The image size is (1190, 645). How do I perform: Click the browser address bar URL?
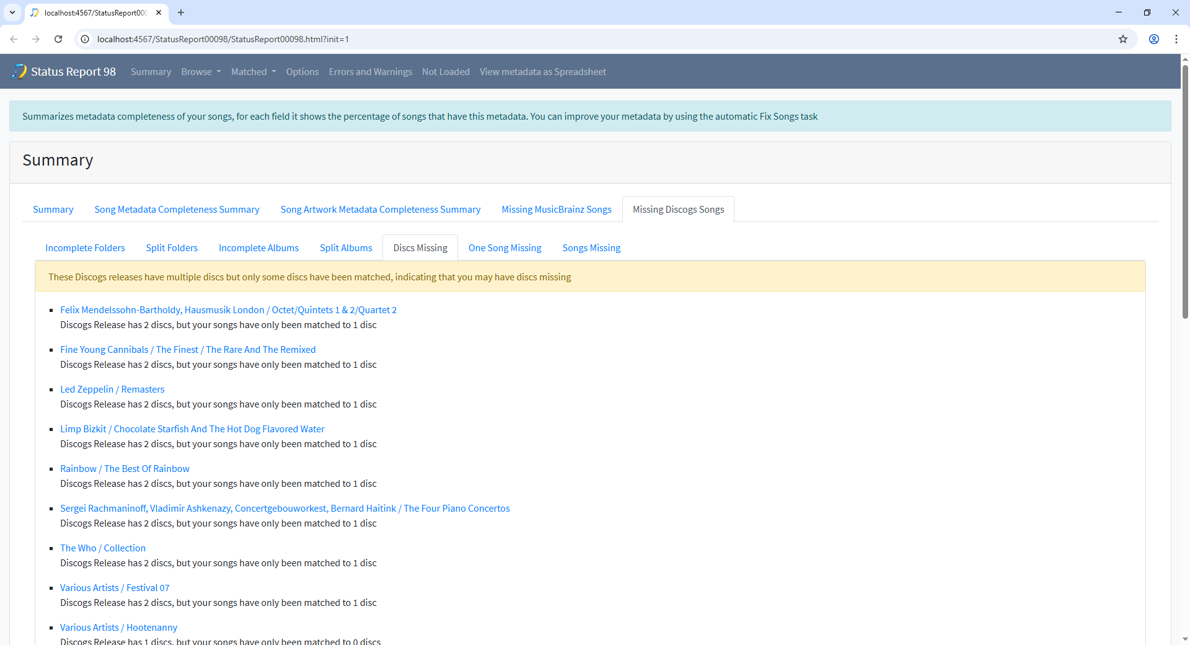pos(223,39)
